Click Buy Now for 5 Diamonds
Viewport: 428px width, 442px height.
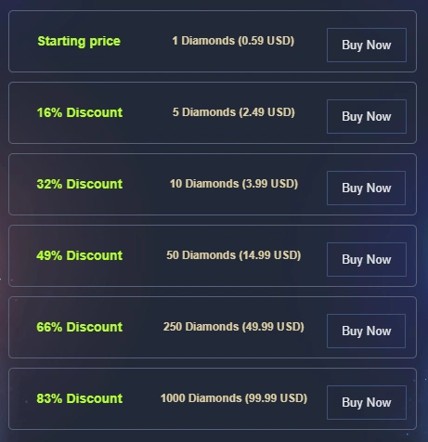(367, 117)
